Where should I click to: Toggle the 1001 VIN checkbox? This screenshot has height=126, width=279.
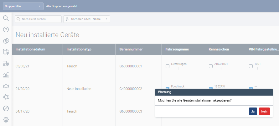[251, 66]
